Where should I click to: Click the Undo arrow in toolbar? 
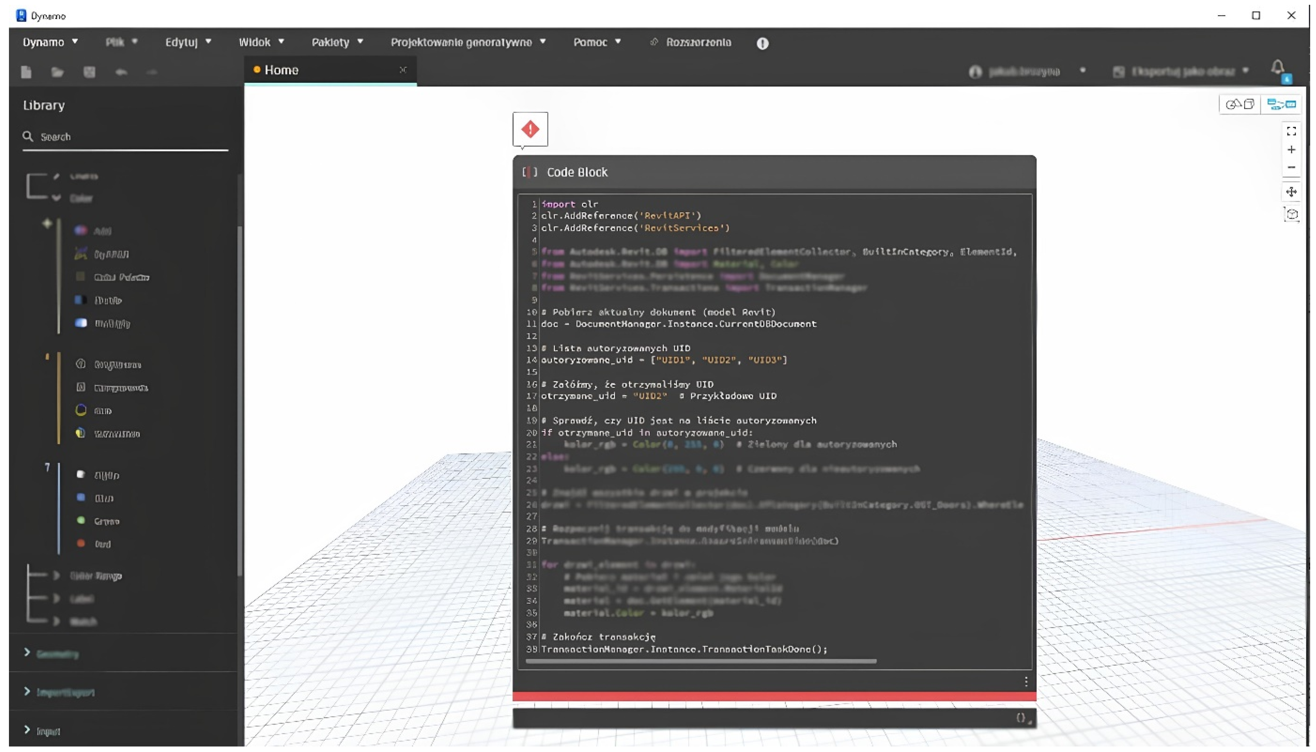tap(121, 72)
